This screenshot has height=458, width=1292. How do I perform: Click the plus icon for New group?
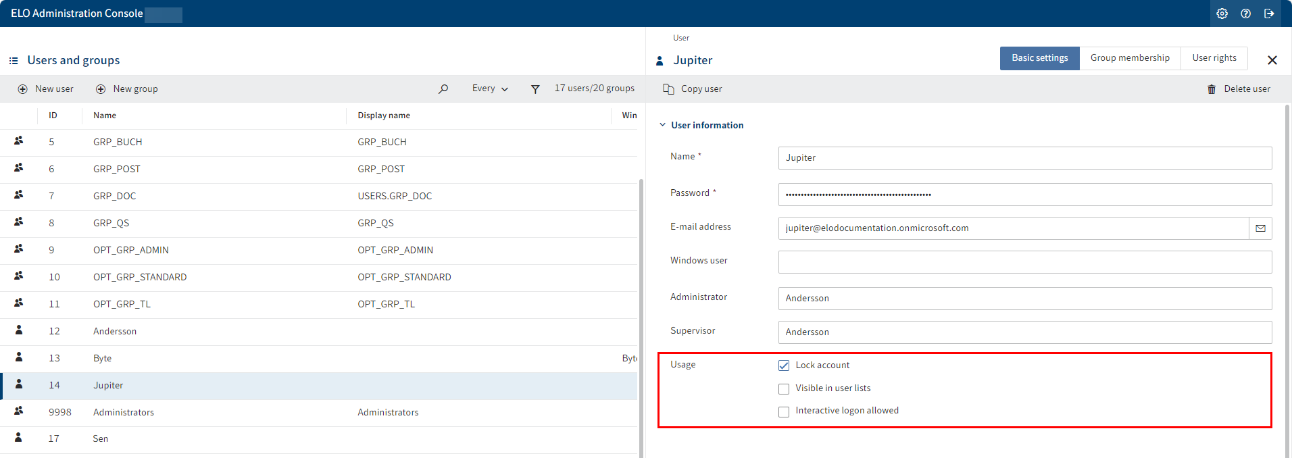tap(101, 89)
